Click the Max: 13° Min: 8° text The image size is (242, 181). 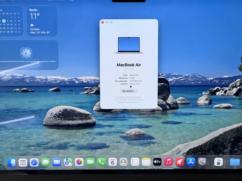pyautogui.click(x=40, y=32)
